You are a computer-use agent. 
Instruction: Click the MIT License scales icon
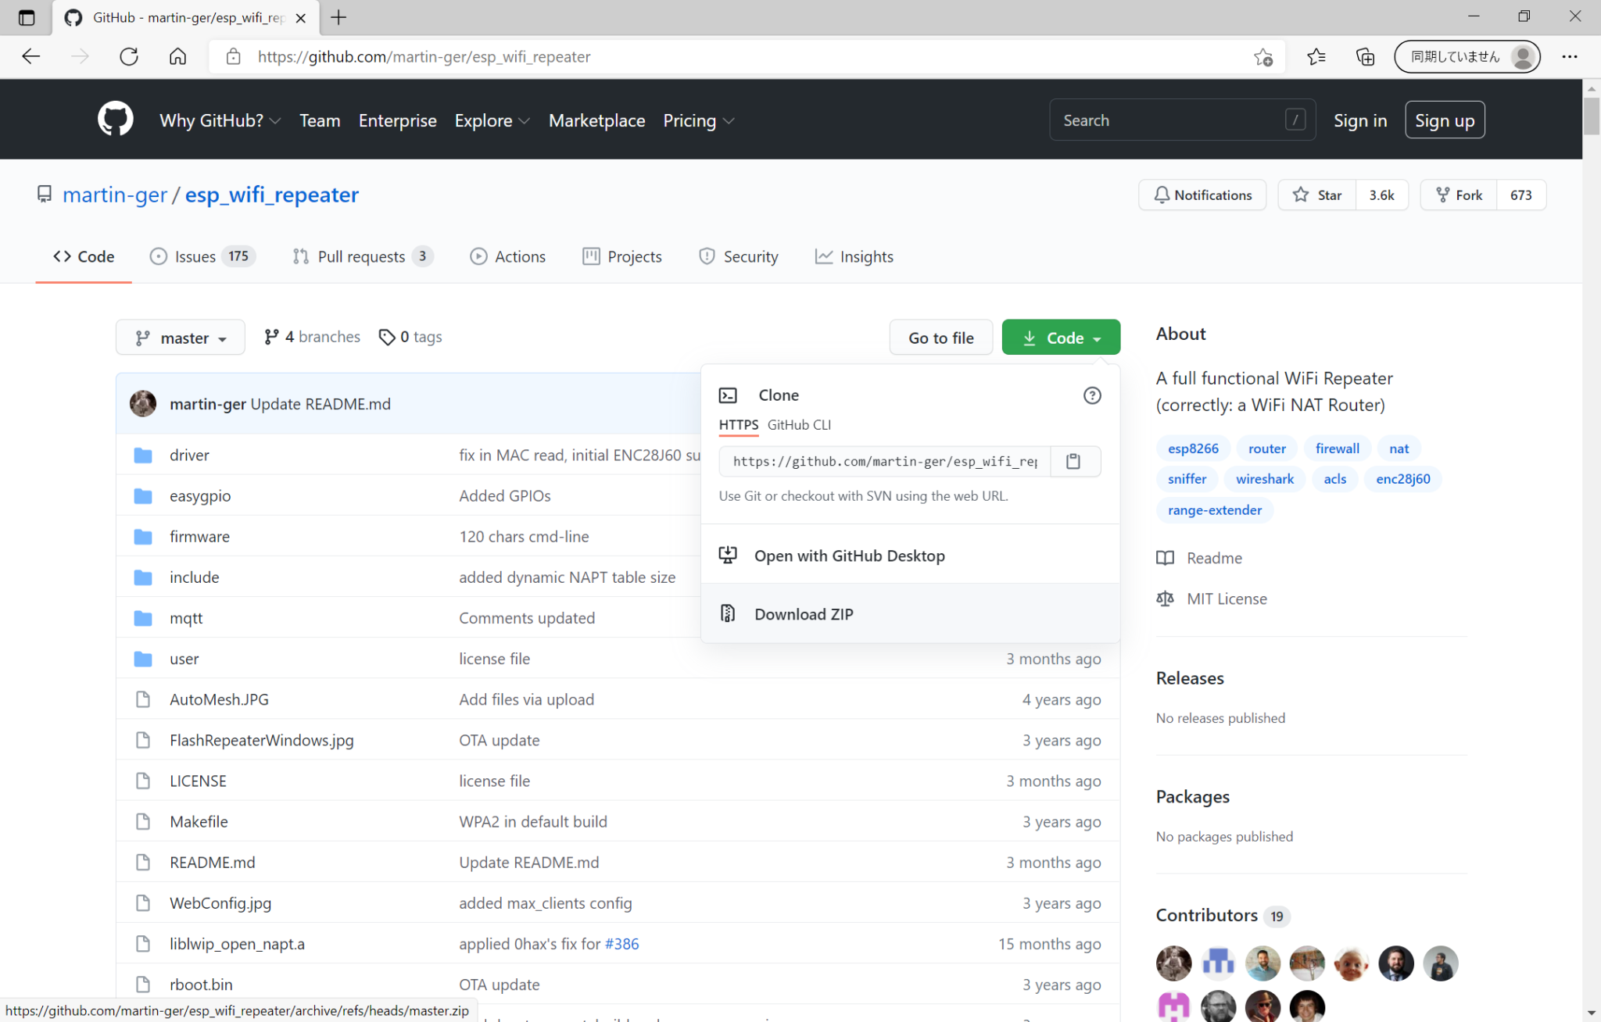point(1165,599)
